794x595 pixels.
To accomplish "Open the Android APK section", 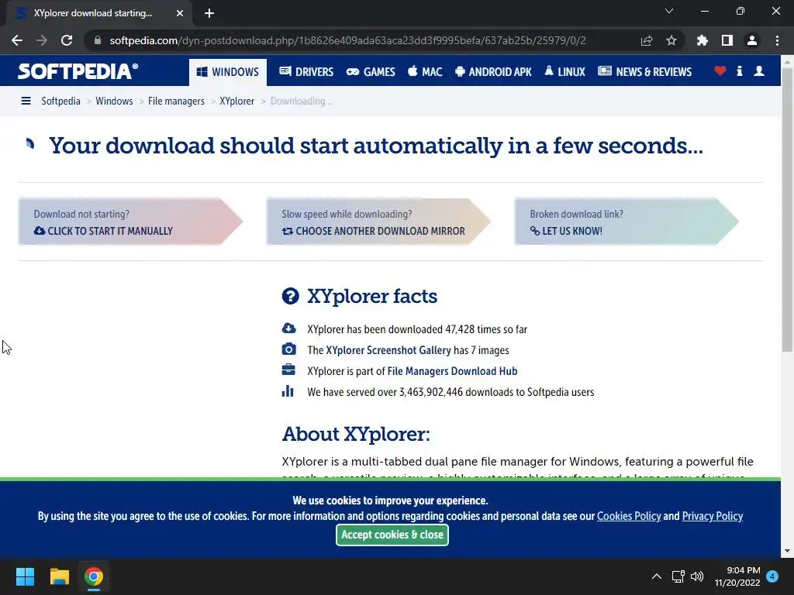I will 492,72.
